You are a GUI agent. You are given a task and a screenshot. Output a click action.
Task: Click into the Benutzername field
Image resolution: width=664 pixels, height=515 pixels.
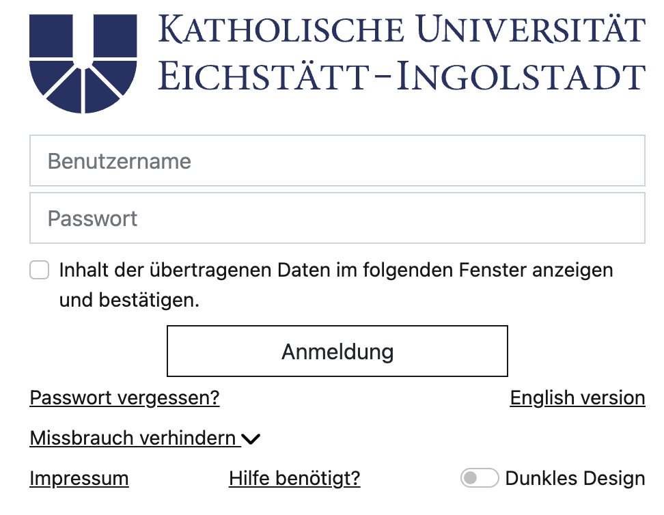[x=337, y=161]
